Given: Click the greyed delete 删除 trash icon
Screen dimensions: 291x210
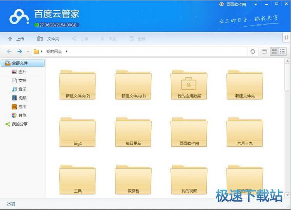Looking at the screenshot, I should click(132, 39).
